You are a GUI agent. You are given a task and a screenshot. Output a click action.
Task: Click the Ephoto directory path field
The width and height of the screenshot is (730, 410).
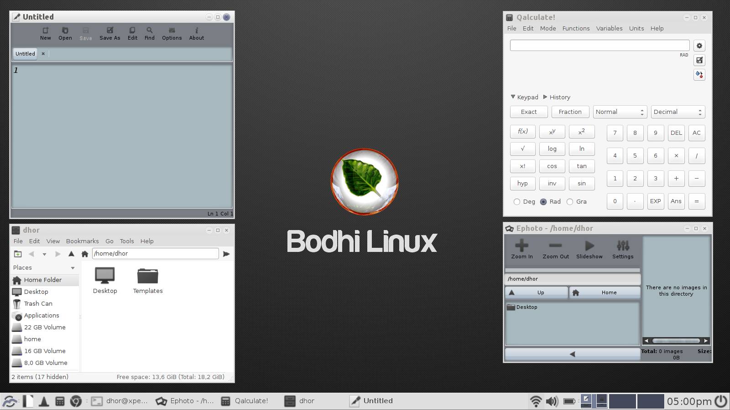[573, 279]
